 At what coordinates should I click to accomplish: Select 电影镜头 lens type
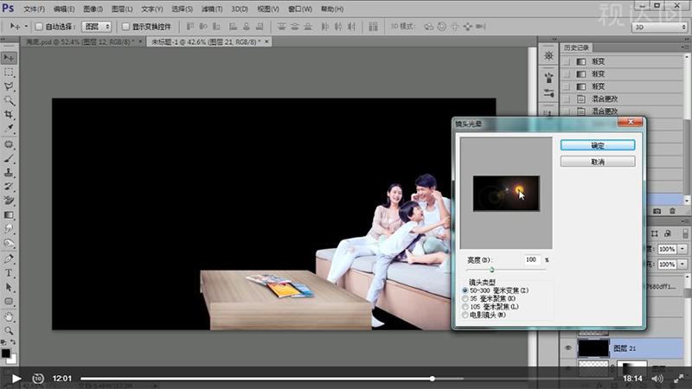tap(465, 315)
